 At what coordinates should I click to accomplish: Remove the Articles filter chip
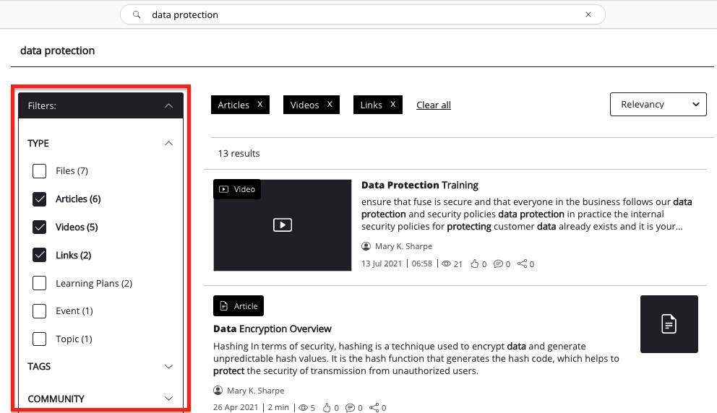click(x=259, y=105)
